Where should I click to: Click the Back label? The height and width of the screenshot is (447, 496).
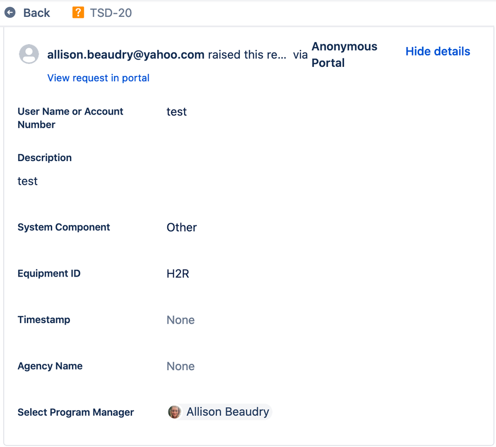(36, 13)
